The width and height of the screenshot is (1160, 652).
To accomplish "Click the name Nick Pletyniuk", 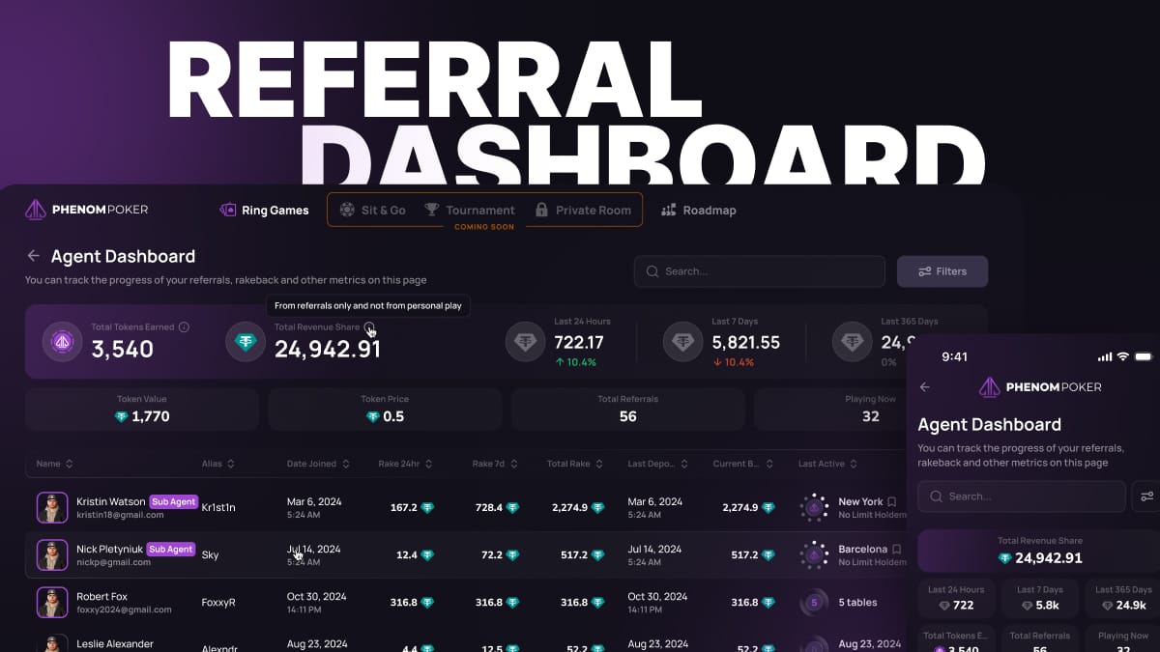I will (109, 549).
